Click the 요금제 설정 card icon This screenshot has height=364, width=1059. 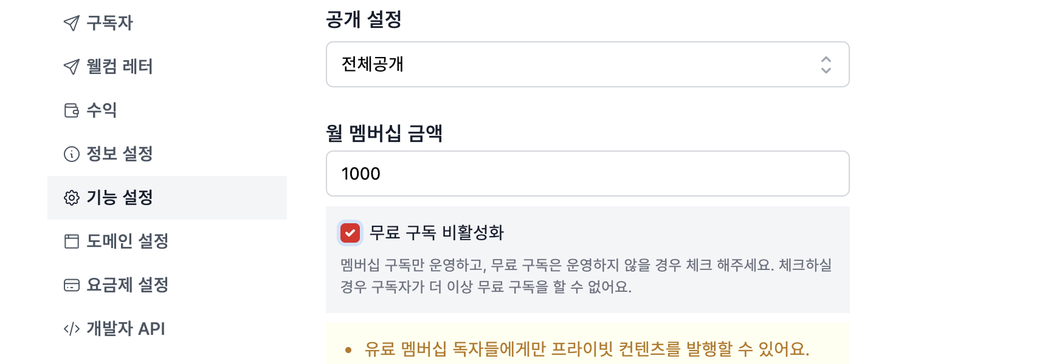coord(72,285)
